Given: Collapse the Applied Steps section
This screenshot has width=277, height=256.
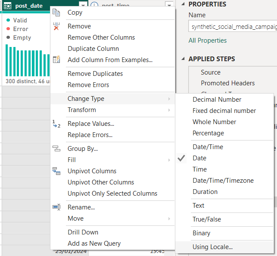Looking at the screenshot, I should tap(183, 59).
